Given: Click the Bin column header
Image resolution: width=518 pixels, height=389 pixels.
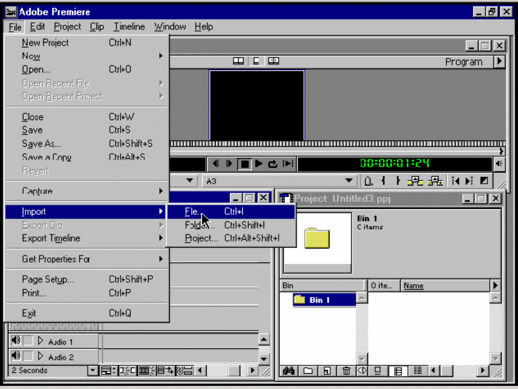Looking at the screenshot, I should tap(323, 285).
